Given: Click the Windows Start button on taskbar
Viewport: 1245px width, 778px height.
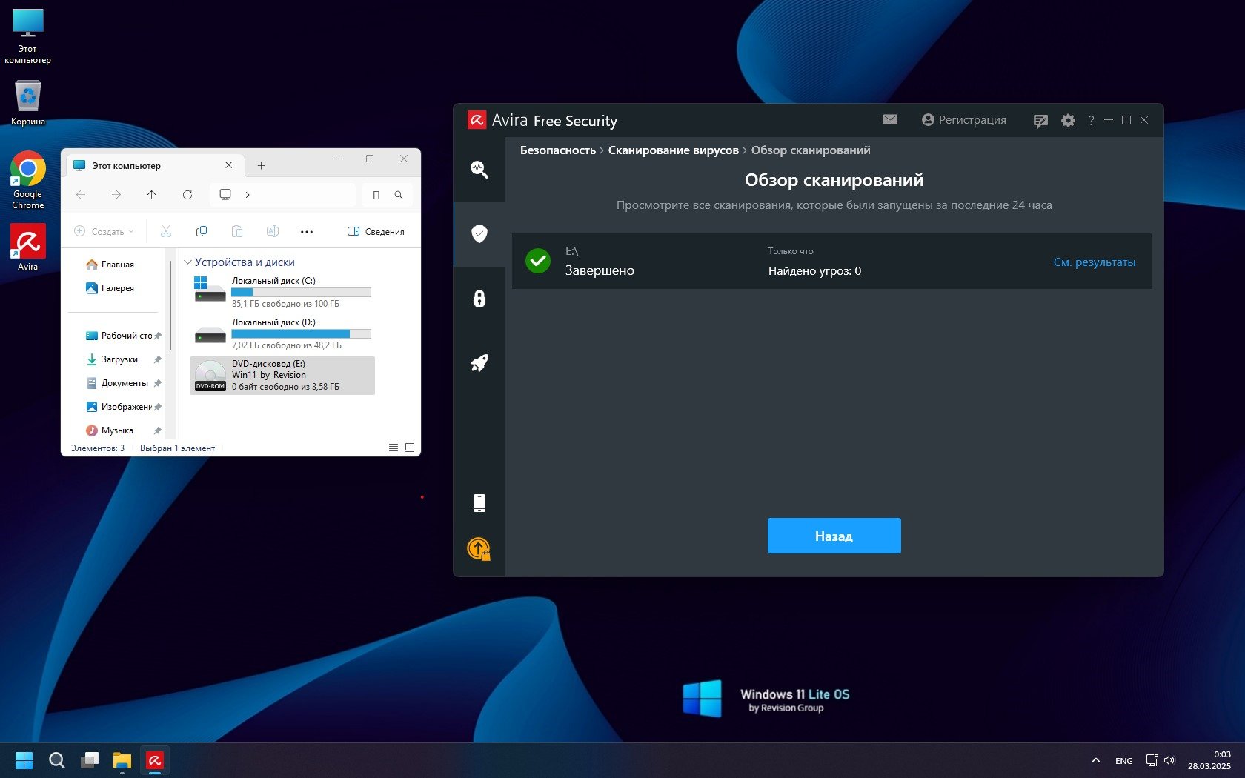Looking at the screenshot, I should click(24, 760).
